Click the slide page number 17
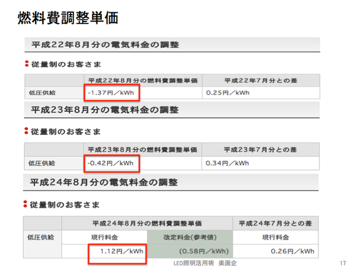349x270 pixels. coord(343,263)
